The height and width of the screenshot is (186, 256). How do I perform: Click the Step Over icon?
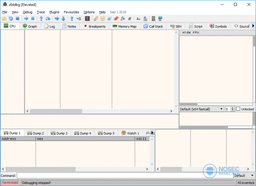click(x=48, y=19)
